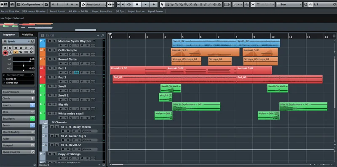This screenshot has height=167, width=337.
Task: Click Play in the transport
Action: pyautogui.click(x=145, y=4)
